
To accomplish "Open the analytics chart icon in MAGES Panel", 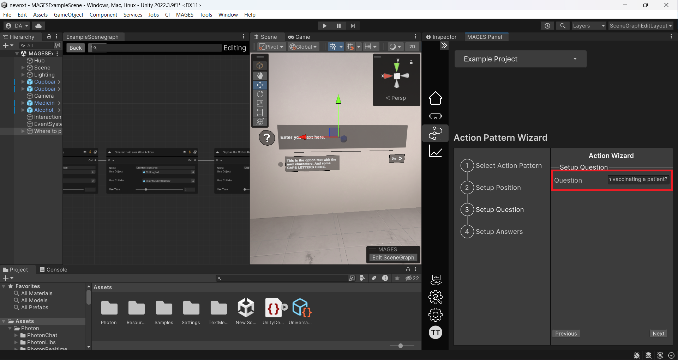I will pos(436,151).
